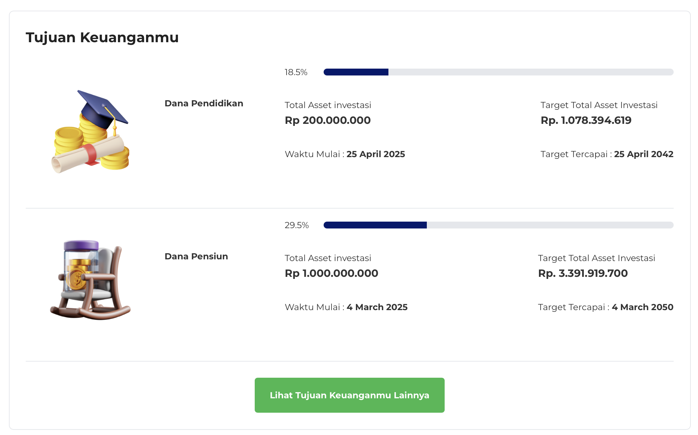Click Total Asset investasi label for education
The image size is (698, 435).
[x=328, y=105]
